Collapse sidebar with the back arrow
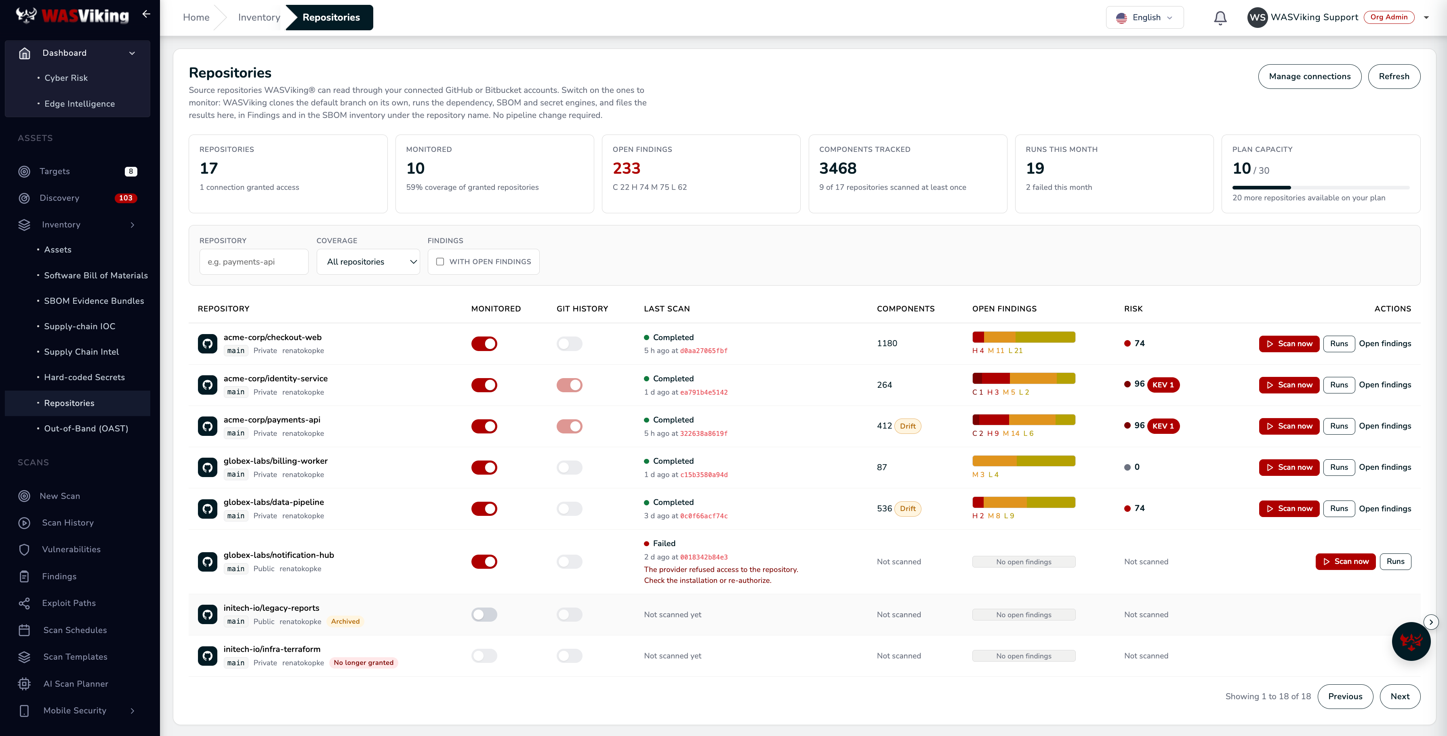 click(146, 14)
